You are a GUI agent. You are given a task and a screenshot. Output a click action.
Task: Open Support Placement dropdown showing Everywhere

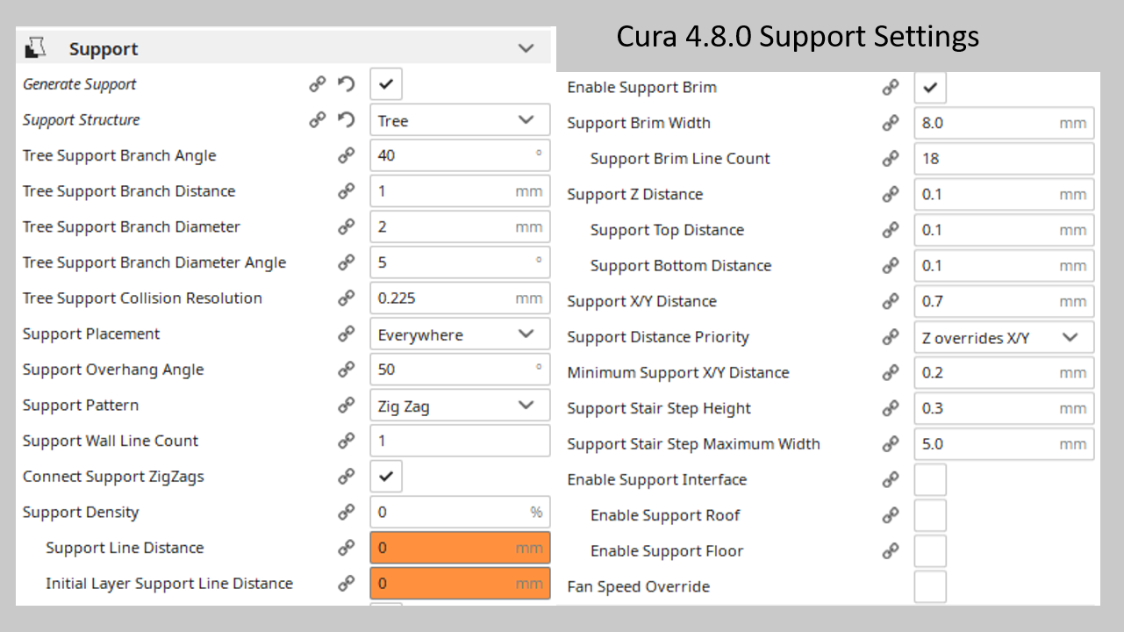pos(461,334)
